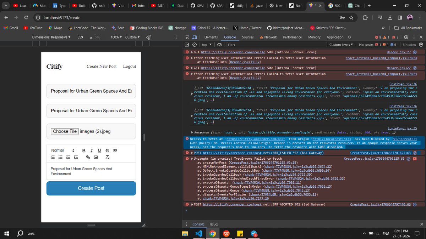The width and height of the screenshot is (426, 239).
Task: Toggle the device emulation rotate icon
Action: [149, 37]
